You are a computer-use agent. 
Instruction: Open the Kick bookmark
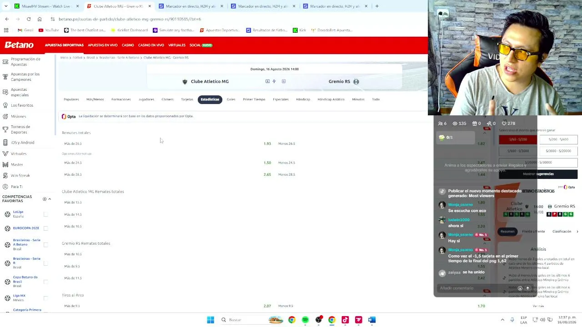pyautogui.click(x=299, y=30)
